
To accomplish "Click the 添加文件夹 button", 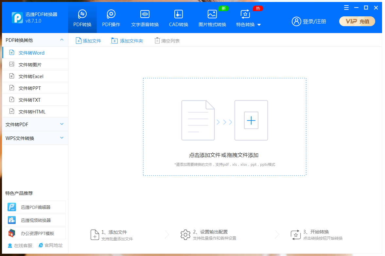I will pyautogui.click(x=128, y=41).
